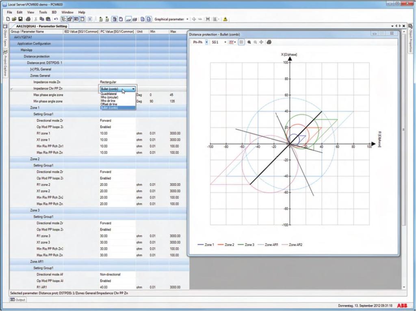Click the Undo arrow icon

[56, 19]
